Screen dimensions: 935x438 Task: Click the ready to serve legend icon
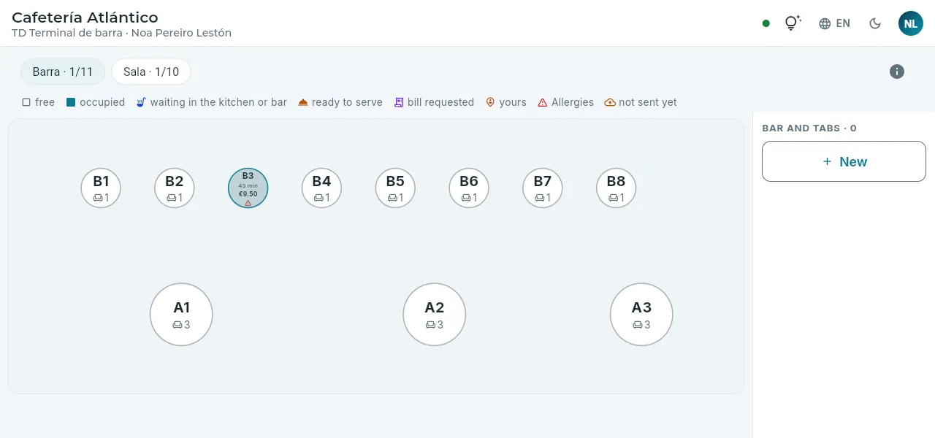pos(303,102)
